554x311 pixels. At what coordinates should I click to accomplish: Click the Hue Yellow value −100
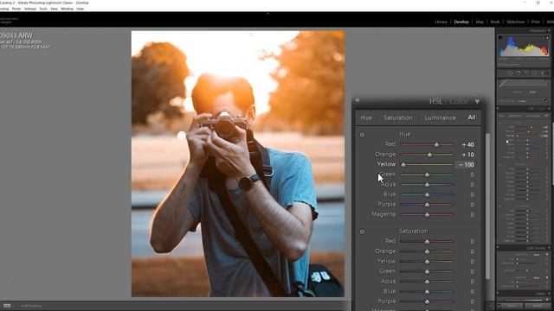[x=466, y=165]
